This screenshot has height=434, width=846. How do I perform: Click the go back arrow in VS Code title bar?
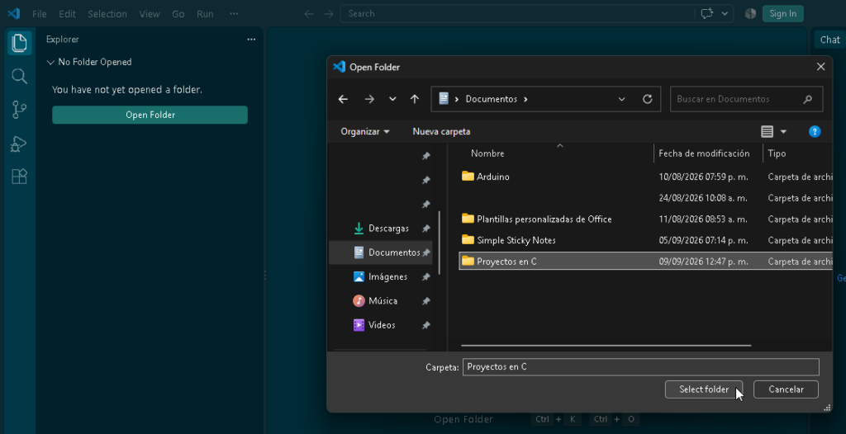(x=309, y=14)
